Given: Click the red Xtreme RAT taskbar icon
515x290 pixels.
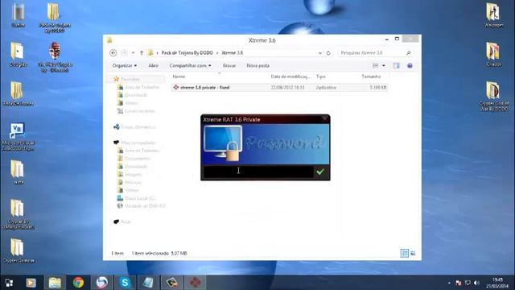Looking at the screenshot, I should point(195,283).
